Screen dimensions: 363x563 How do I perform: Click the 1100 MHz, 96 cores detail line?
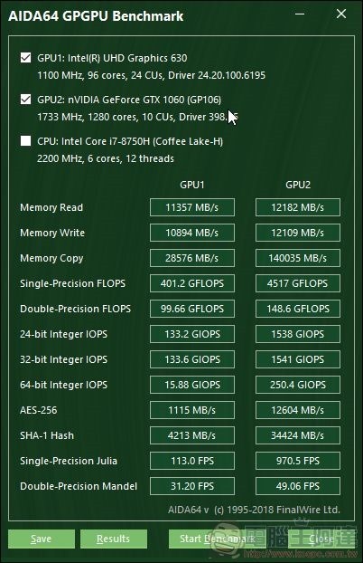click(151, 75)
